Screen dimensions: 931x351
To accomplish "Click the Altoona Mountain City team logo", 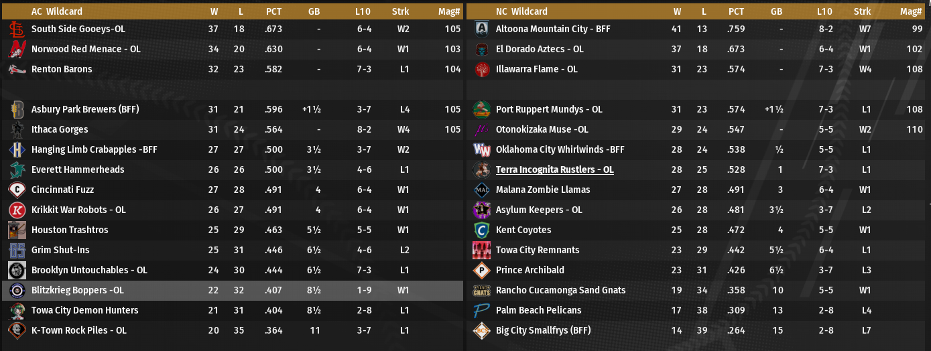I will coord(482,29).
